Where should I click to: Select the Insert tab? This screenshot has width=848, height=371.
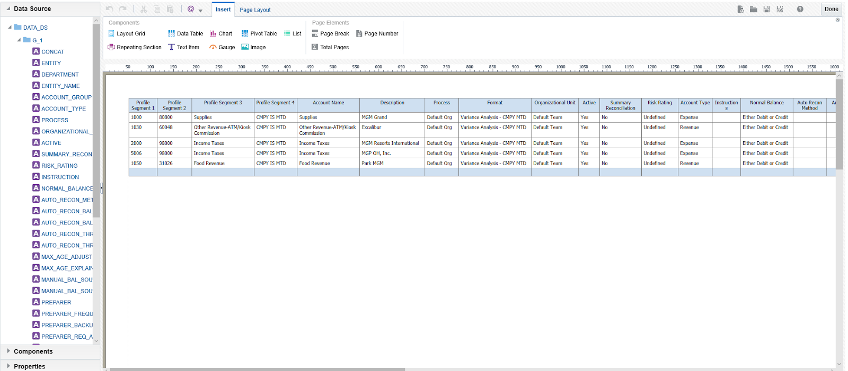223,10
